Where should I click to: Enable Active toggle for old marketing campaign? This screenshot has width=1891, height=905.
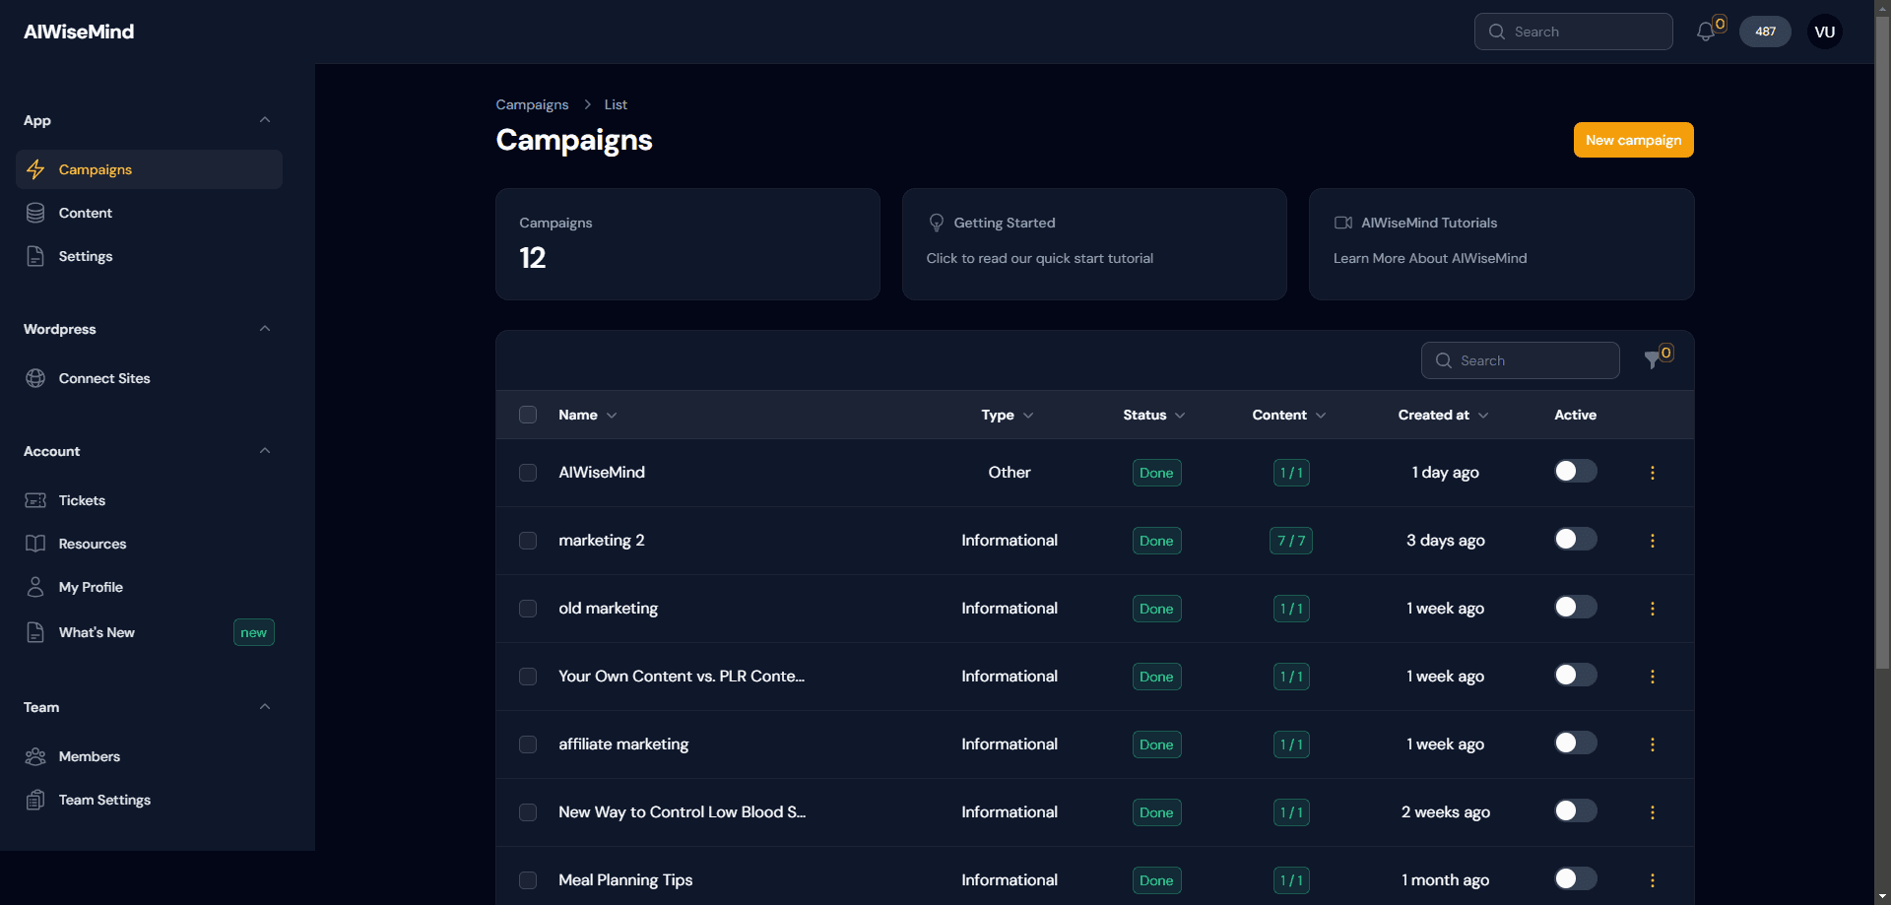coord(1575,607)
